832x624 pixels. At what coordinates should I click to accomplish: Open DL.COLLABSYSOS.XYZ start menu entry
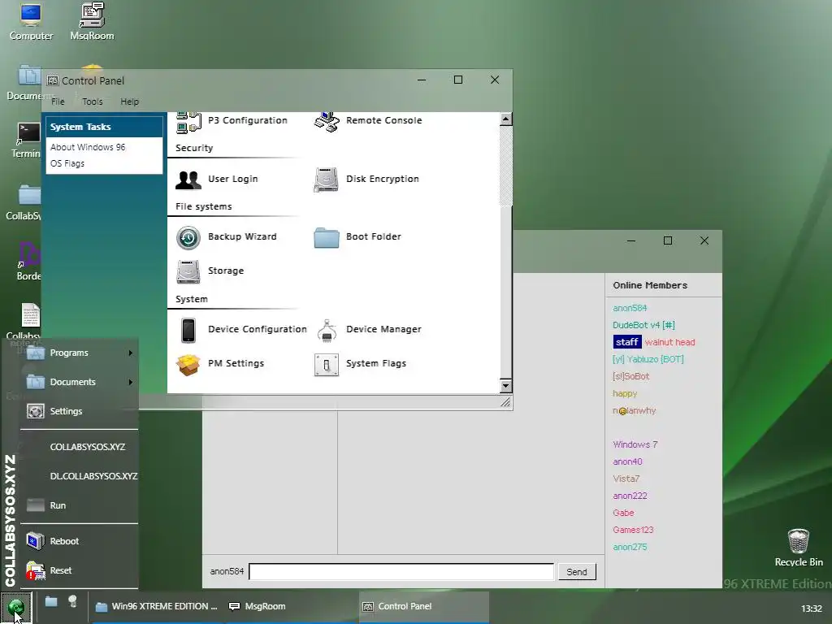[94, 476]
